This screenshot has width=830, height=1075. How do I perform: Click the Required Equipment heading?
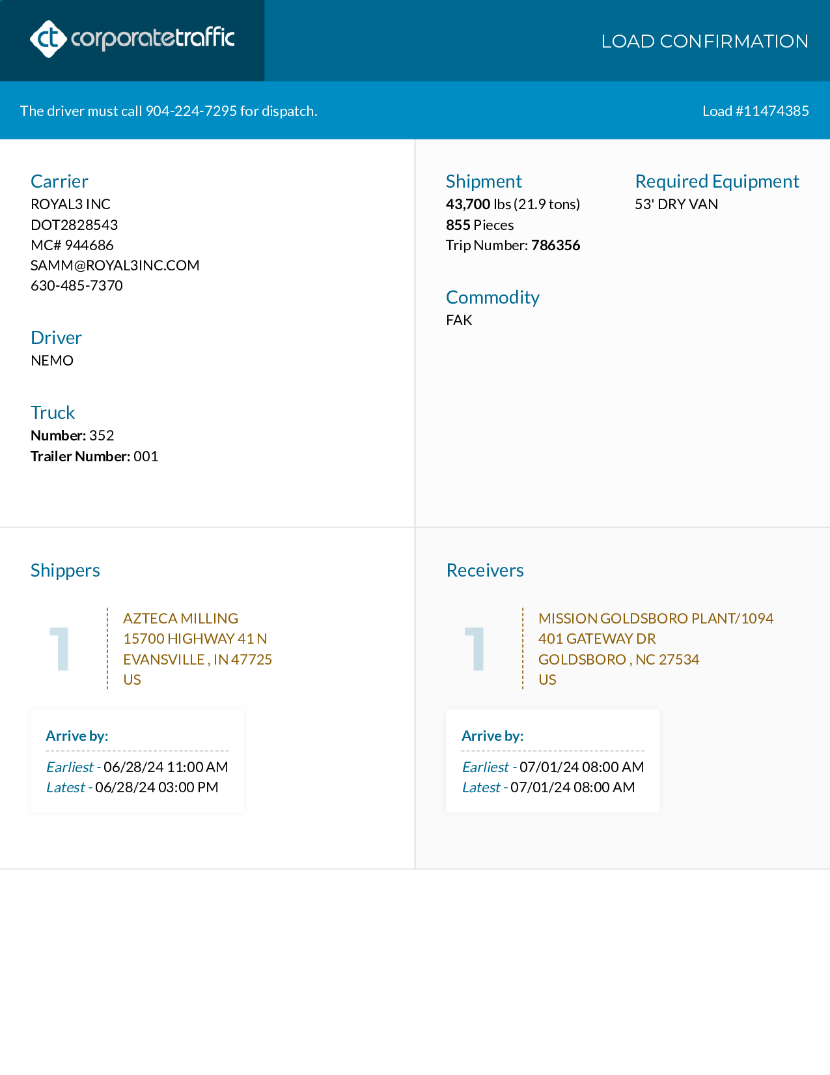pos(717,181)
